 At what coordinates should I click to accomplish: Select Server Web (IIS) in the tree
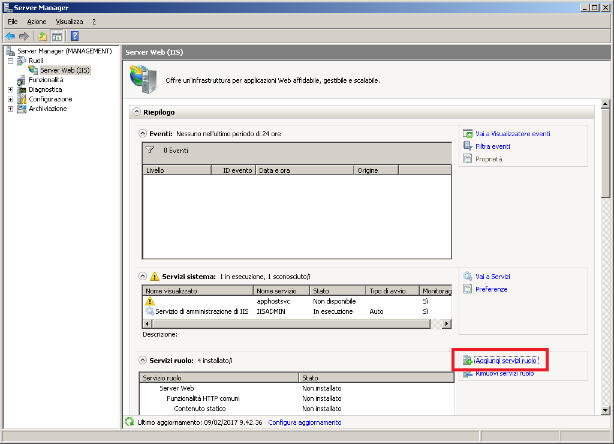coord(65,70)
